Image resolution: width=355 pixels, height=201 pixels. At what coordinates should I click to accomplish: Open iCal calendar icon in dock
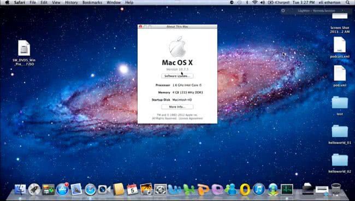[x=132, y=189]
